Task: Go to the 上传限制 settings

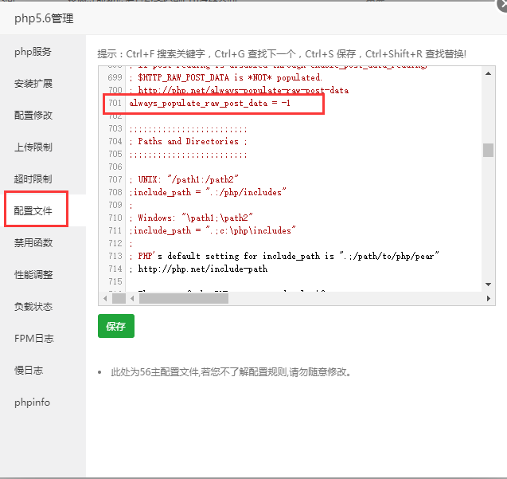Action: (33, 147)
